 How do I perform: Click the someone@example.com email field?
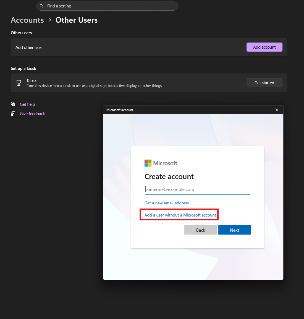(x=198, y=190)
